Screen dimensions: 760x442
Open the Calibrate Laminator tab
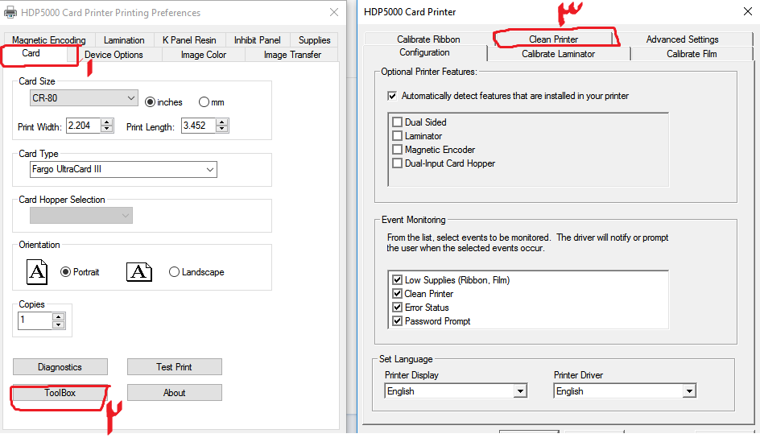point(559,54)
